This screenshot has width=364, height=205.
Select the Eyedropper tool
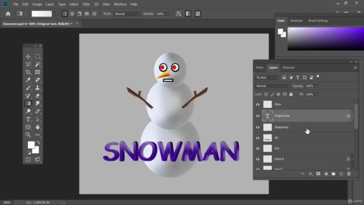click(28, 80)
